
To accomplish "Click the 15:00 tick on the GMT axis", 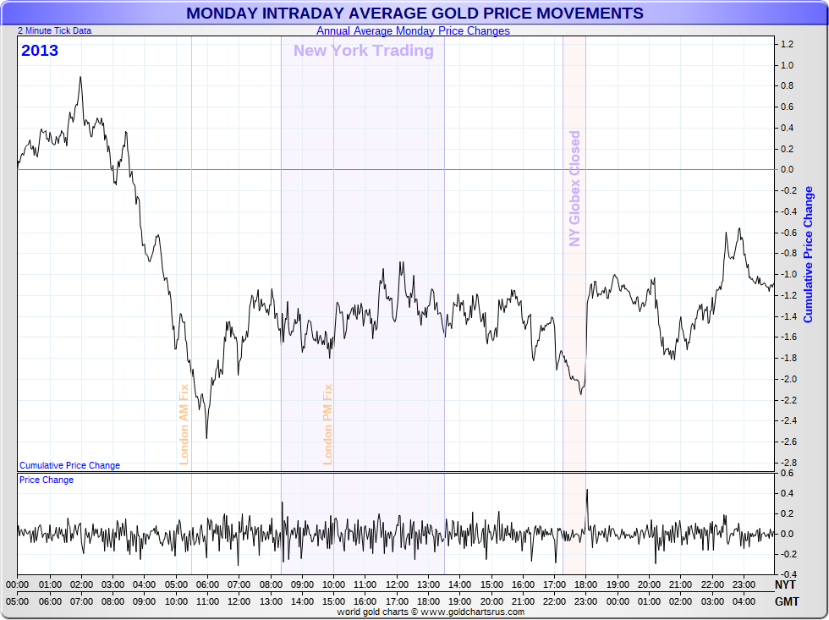I will tap(333, 601).
